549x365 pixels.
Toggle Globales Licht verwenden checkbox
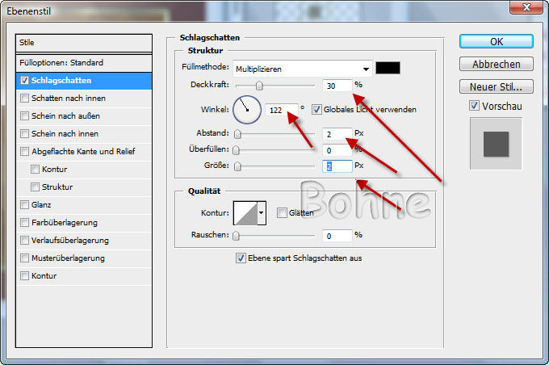pos(316,110)
